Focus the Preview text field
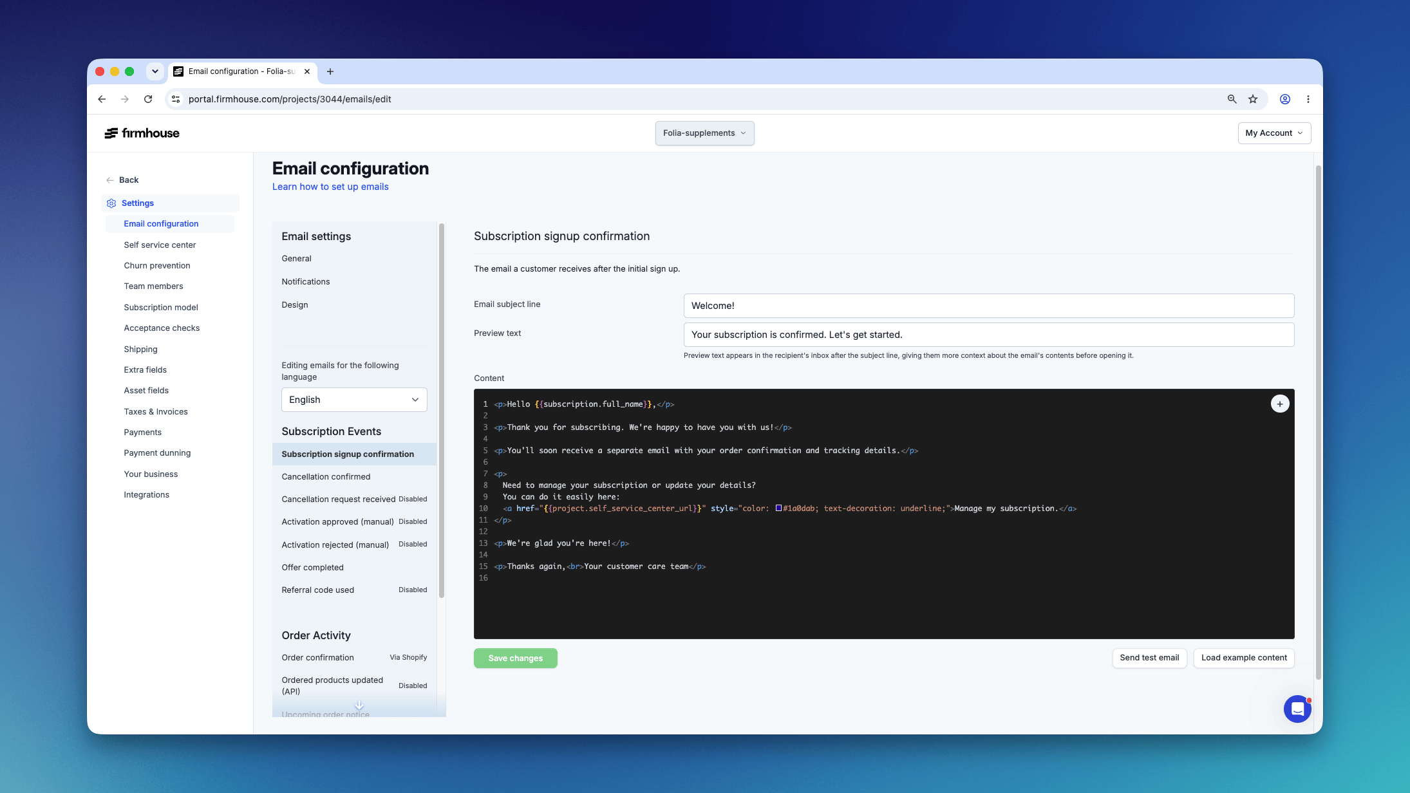This screenshot has width=1410, height=793. pos(989,335)
